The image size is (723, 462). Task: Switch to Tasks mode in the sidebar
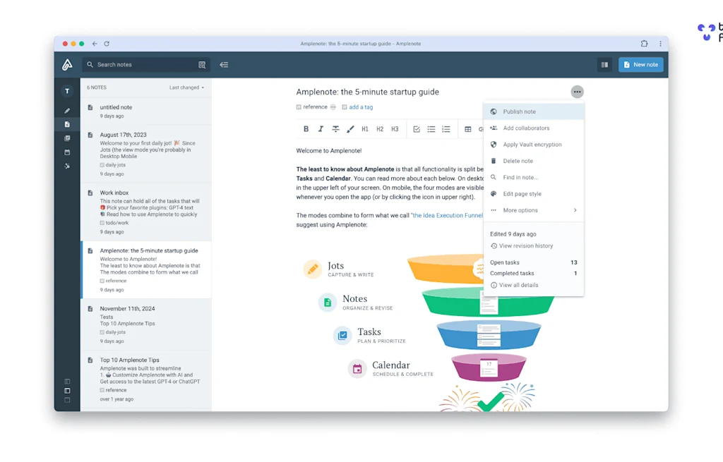[67, 139]
